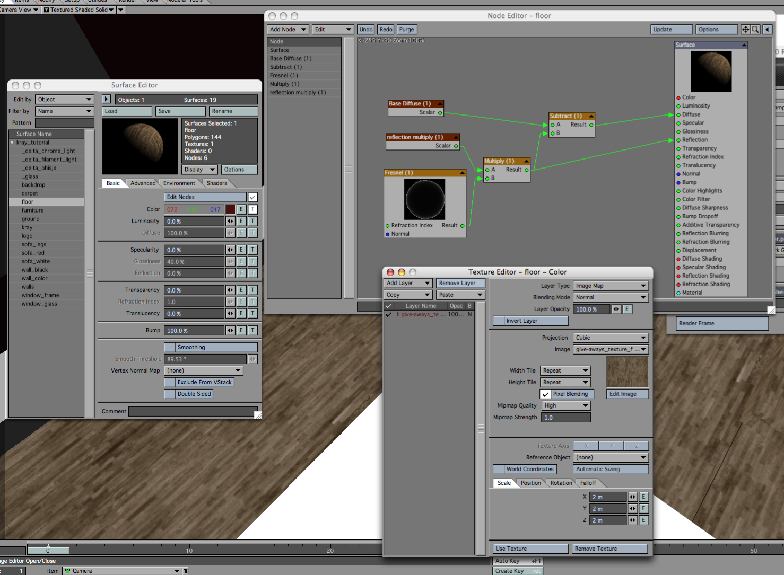Expand the Blending Mode dropdown
Image resolution: width=784 pixels, height=575 pixels.
point(611,297)
